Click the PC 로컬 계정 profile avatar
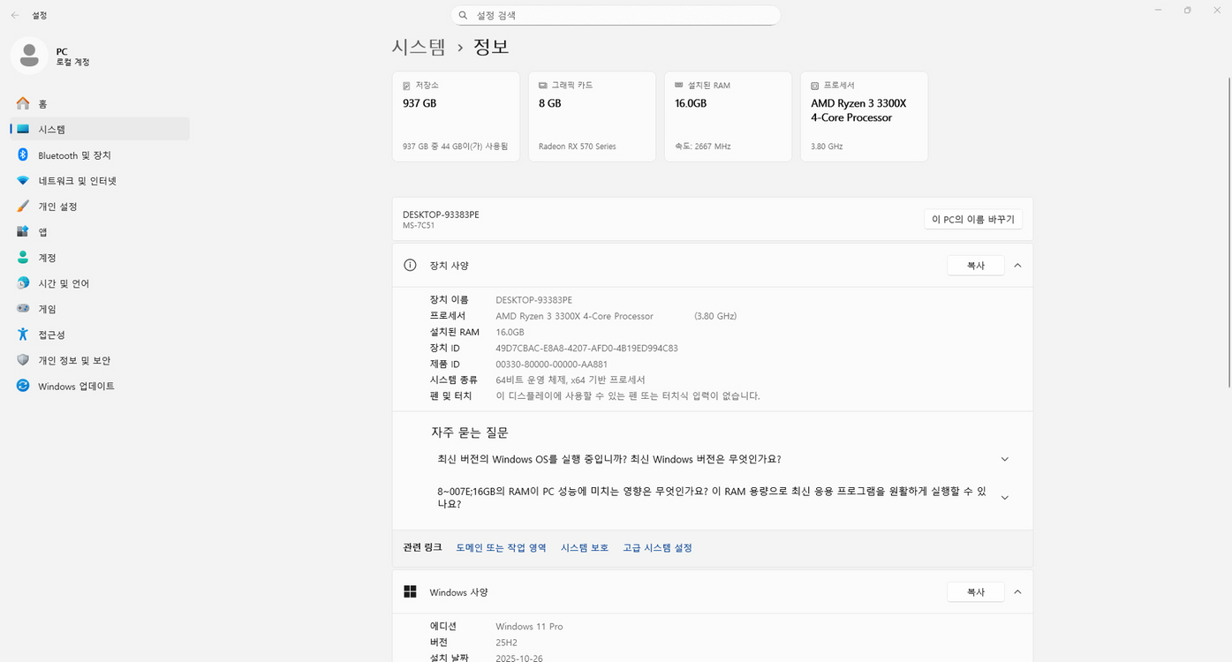 click(x=29, y=55)
